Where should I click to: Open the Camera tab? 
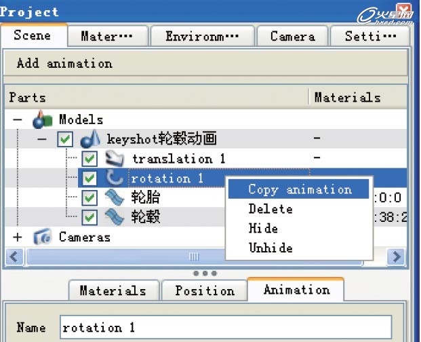(x=293, y=36)
